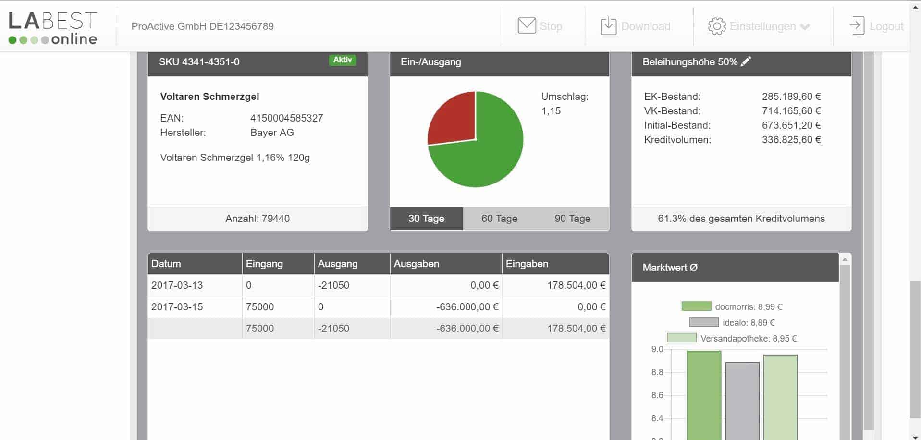Click the pencil icon beside Beleihungshöhe 50%
Screen dimensions: 921x440
pyautogui.click(x=746, y=61)
